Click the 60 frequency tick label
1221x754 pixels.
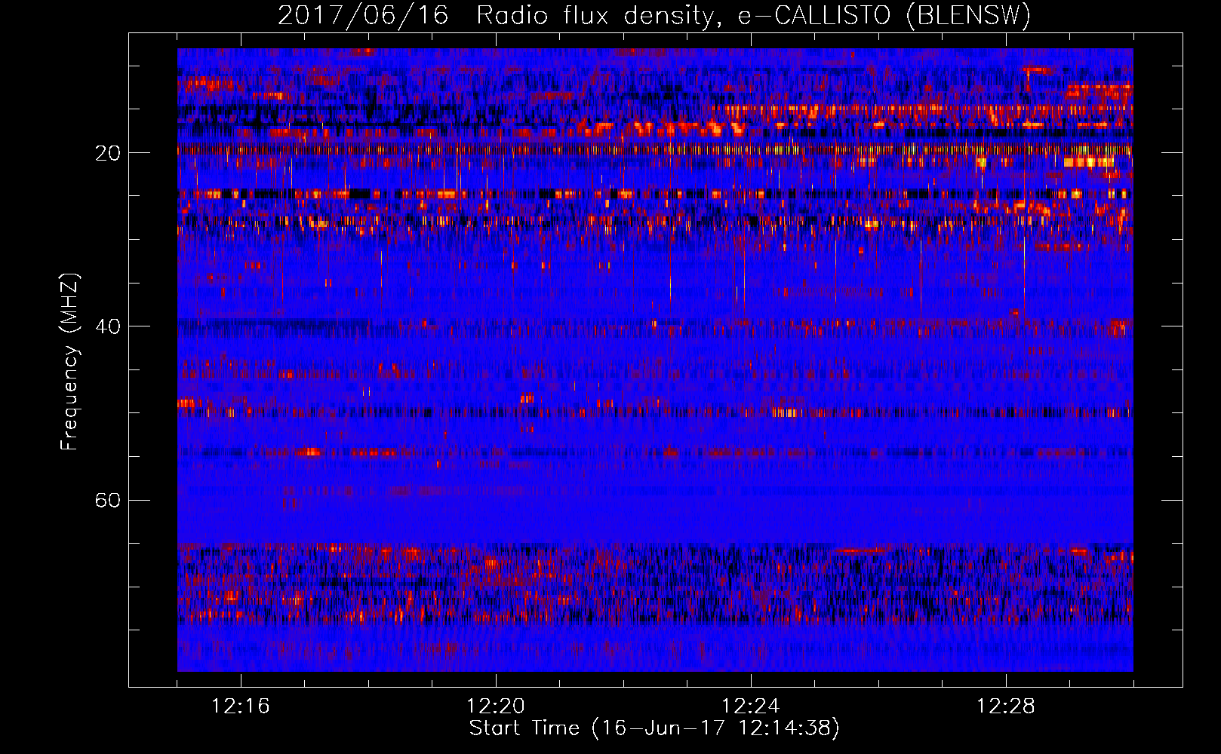click(x=108, y=501)
